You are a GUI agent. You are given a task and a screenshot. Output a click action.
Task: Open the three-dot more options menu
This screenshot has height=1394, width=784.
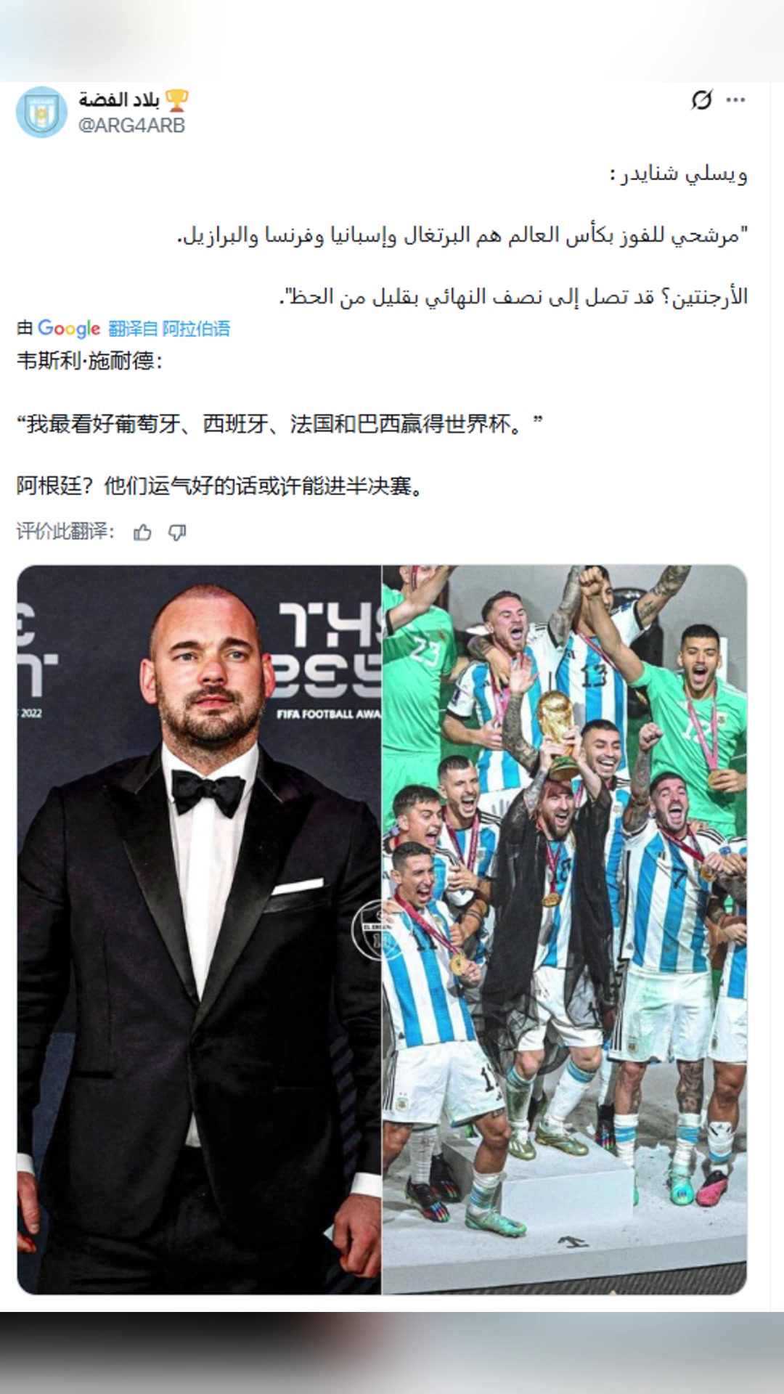click(735, 100)
